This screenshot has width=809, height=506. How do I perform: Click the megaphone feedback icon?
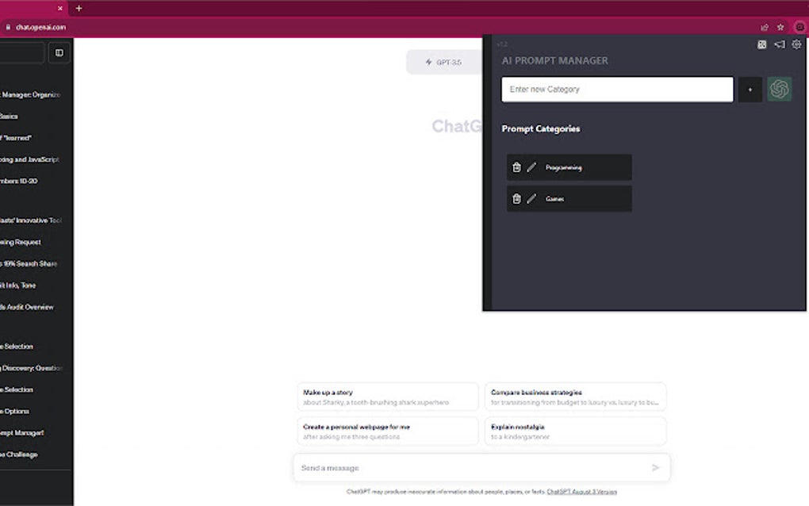point(779,44)
